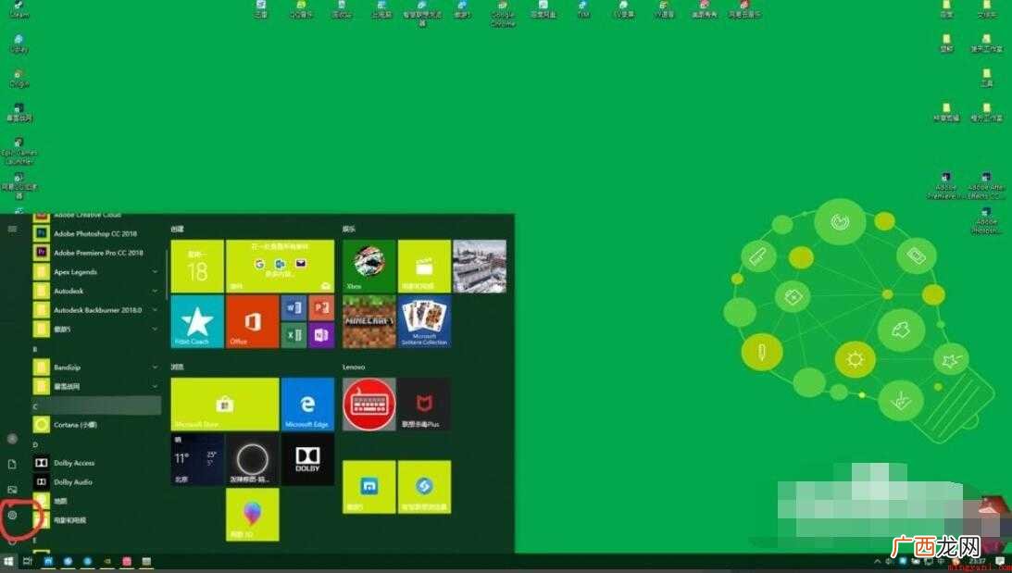Open the Epic Games Launcher desktop shortcut
The height and width of the screenshot is (573, 1012).
[x=19, y=152]
